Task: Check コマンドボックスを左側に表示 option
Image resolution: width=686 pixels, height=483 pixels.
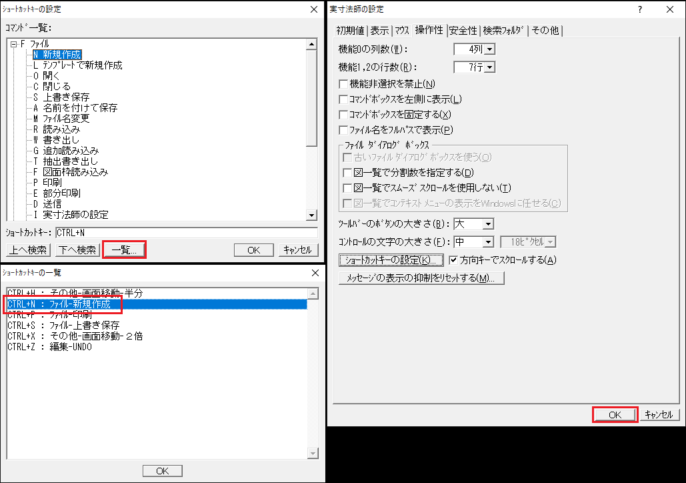Action: (x=343, y=99)
